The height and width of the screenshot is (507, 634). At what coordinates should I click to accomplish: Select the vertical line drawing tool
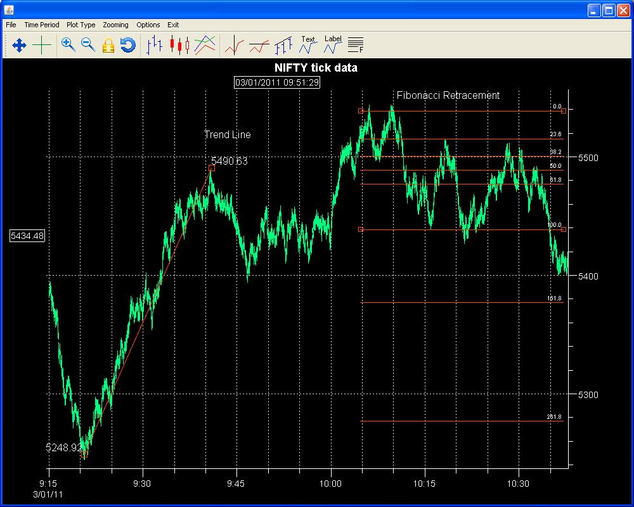235,45
